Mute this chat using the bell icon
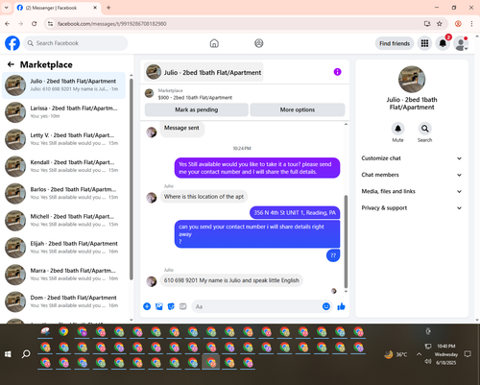 pos(397,129)
